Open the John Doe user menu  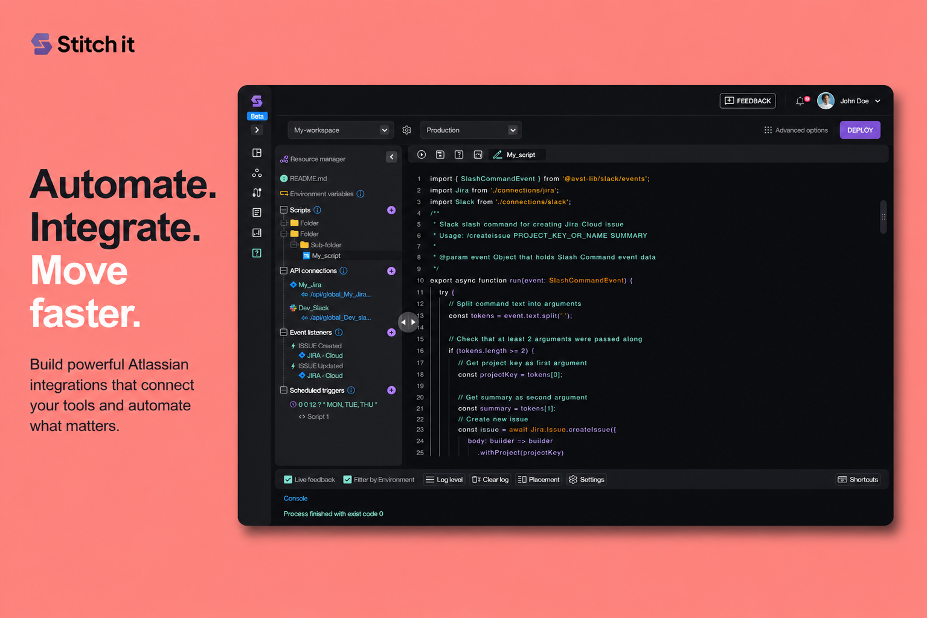(860, 101)
